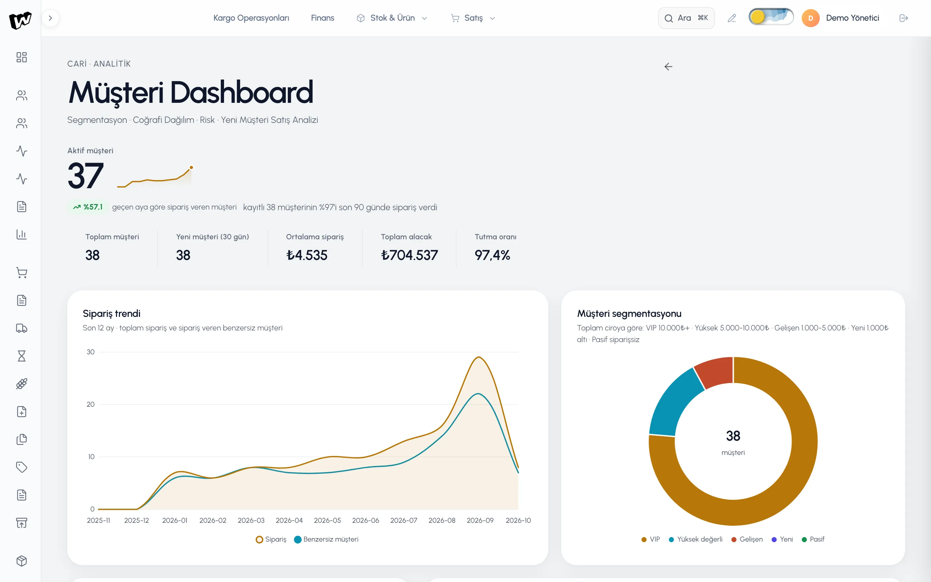Click the hourglass icon in sidebar
The image size is (931, 582).
22,356
